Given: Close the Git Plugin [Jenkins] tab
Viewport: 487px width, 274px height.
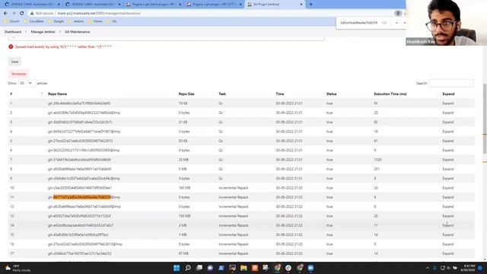Looking at the screenshot, I should 301,5.
